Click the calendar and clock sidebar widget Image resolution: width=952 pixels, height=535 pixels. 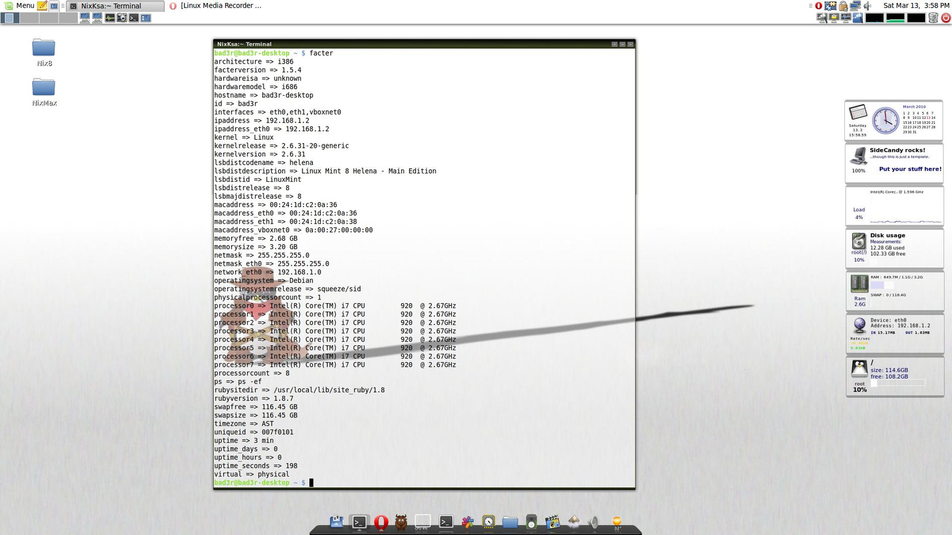[894, 121]
